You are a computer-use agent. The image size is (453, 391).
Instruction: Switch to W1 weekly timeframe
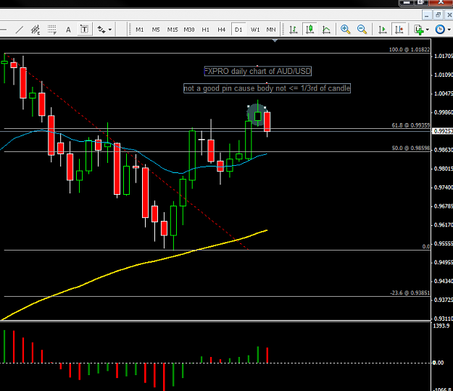[255, 30]
